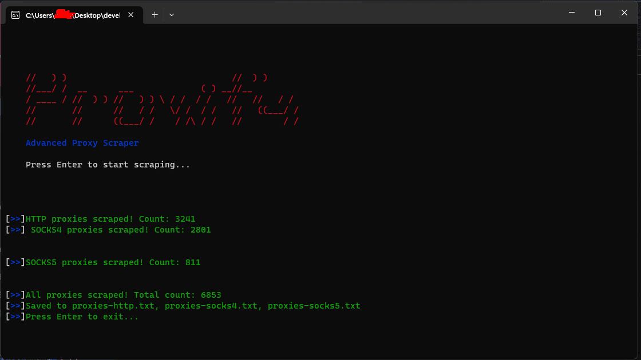Click the red ASCII art banner
The image size is (641, 360).
pyautogui.click(x=160, y=99)
